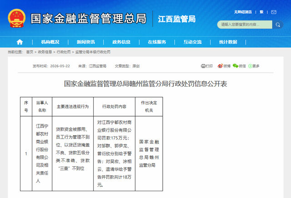This screenshot has width=291, height=198.
Task: Share via Weibo icon
Action: click(220, 66)
